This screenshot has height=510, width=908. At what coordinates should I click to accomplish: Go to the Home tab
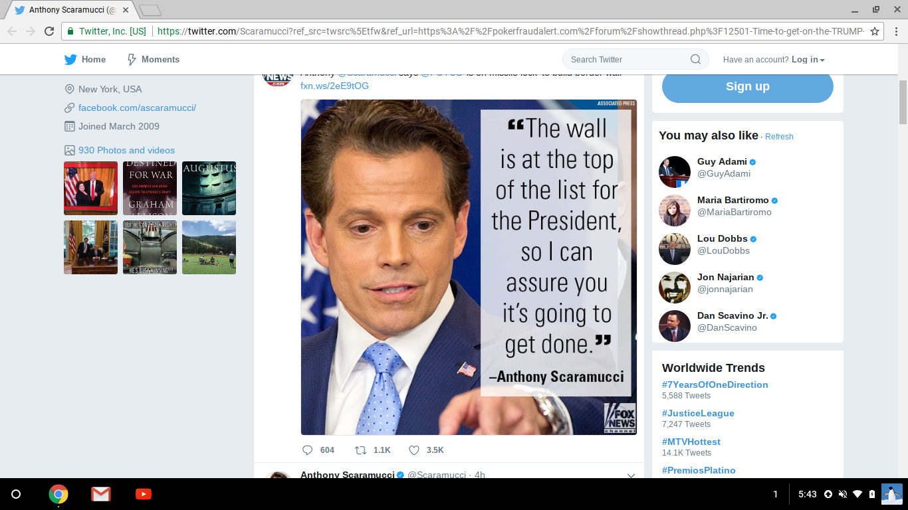pyautogui.click(x=85, y=59)
